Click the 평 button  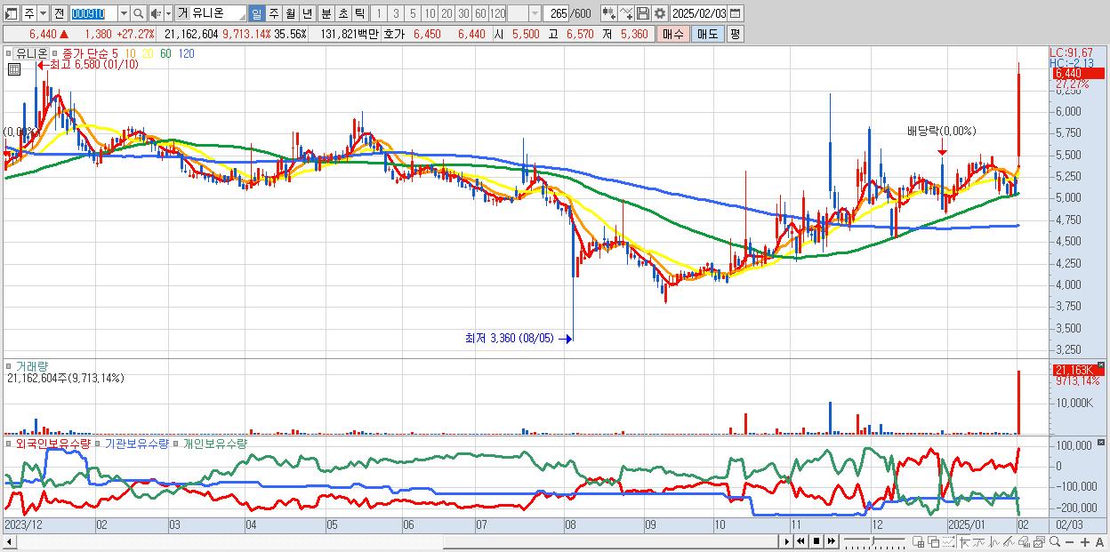tap(735, 34)
